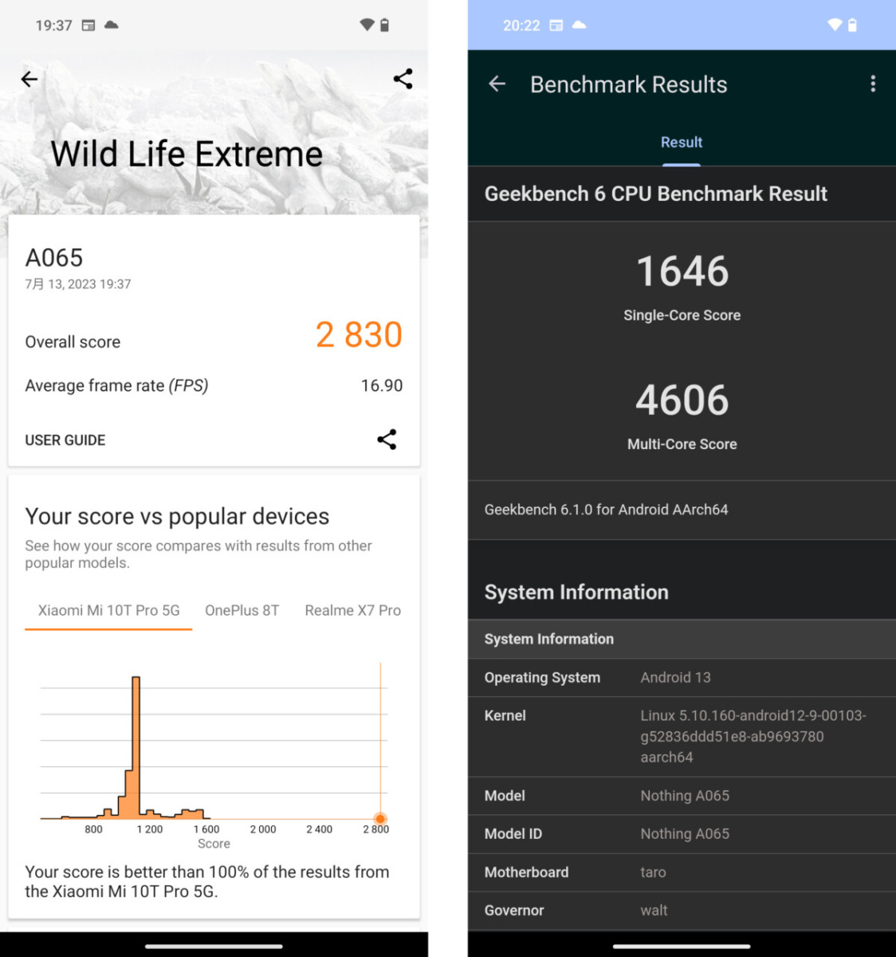The height and width of the screenshot is (957, 896).
Task: Tap the Geekbench 6.1.0 for Android AArch64 row
Action: click(x=682, y=510)
